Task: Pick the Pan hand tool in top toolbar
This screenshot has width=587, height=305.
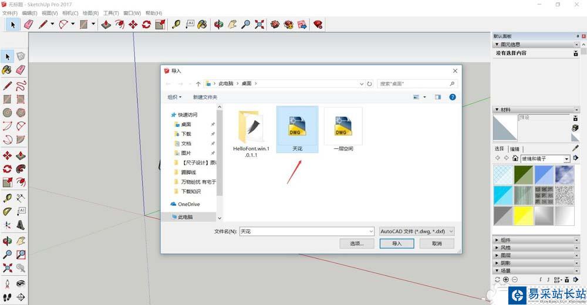Action: tap(232, 25)
